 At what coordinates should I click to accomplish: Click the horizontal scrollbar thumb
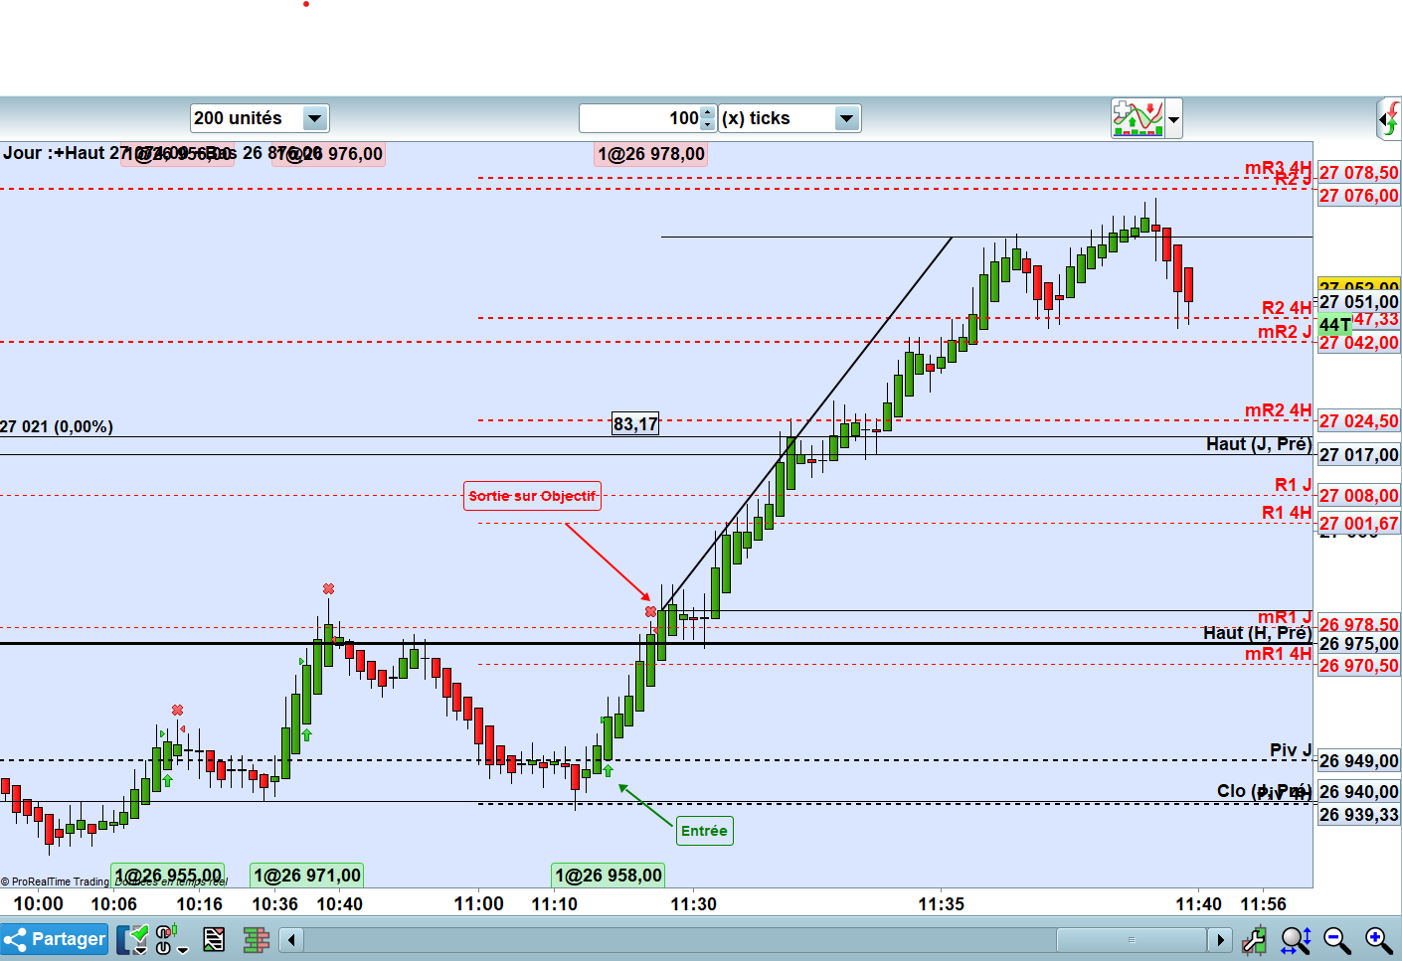point(1131,939)
